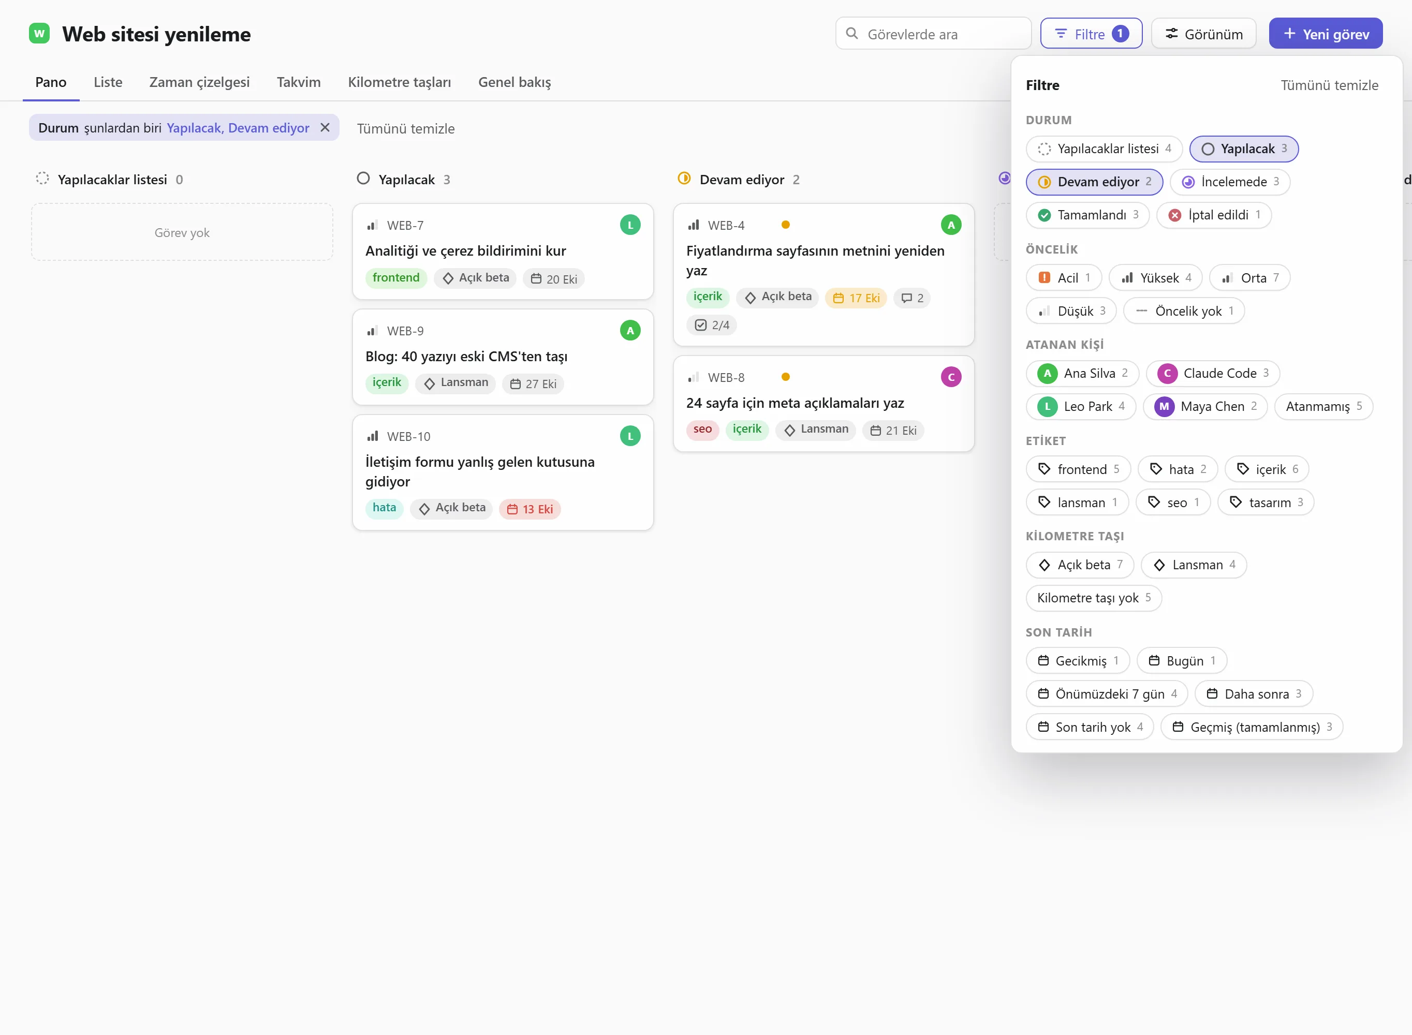Enable the Kilometre taşı yok filter
The image size is (1412, 1035).
click(x=1094, y=599)
